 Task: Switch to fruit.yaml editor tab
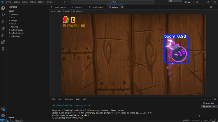(78, 7)
